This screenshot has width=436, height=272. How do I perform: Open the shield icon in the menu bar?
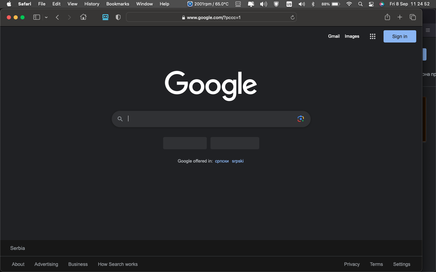277,4
